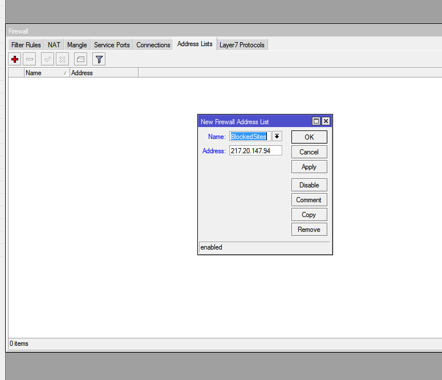Close the New Firewall Address List dialog
The height and width of the screenshot is (380, 442).
(326, 121)
